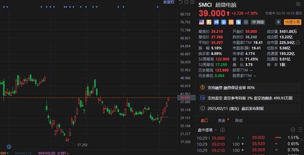Add SMCI to watchlist with 自选
The height and width of the screenshot is (155, 304).
pos(258,22)
